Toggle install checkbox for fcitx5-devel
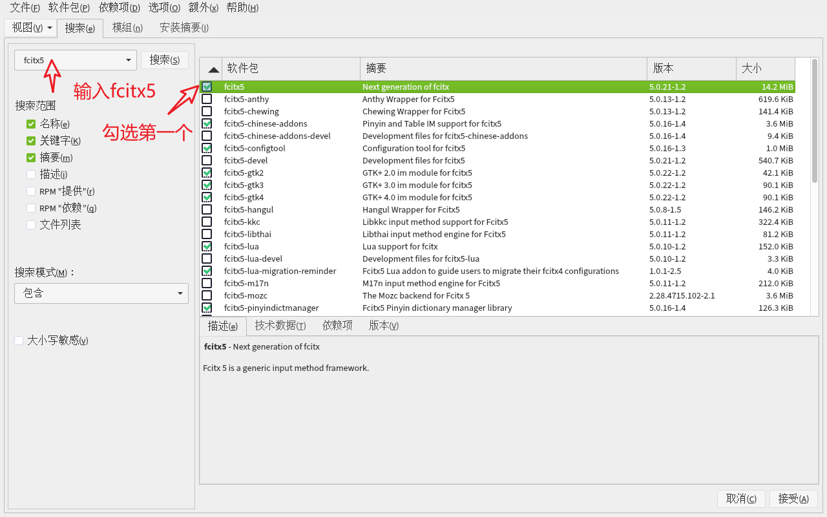The width and height of the screenshot is (827, 517). [x=207, y=160]
